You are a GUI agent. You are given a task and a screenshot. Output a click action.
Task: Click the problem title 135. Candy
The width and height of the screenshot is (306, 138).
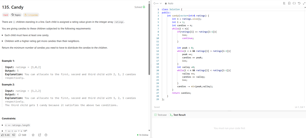coord(13,7)
